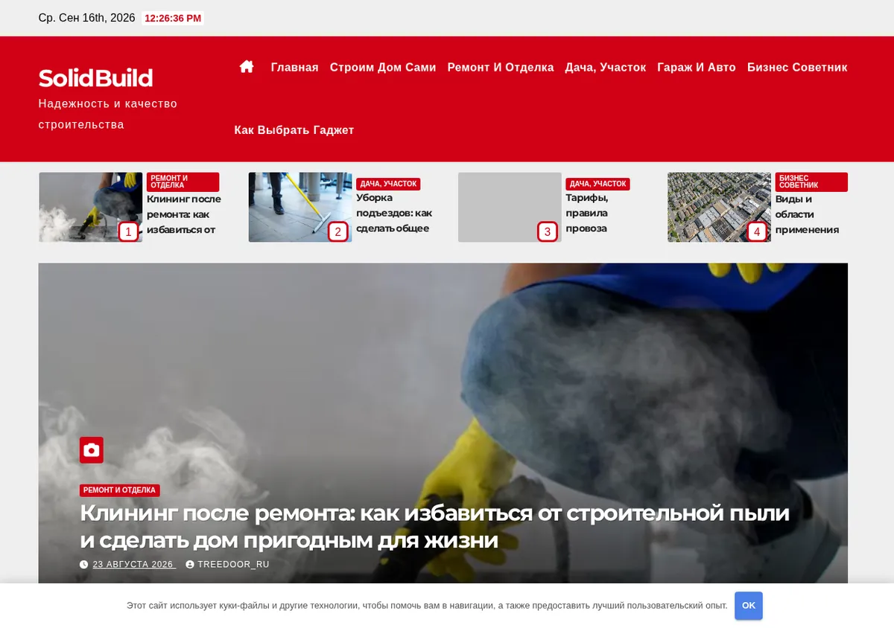894x628 pixels.
Task: Open the Главная menu item
Action: click(294, 68)
